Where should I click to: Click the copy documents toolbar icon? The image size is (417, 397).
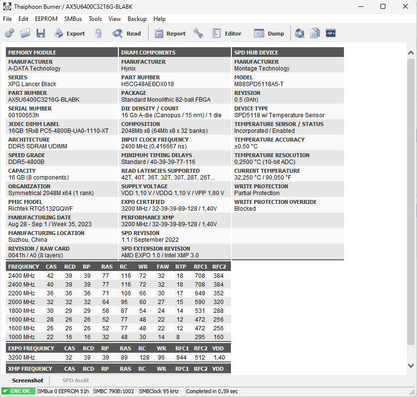coord(315,34)
